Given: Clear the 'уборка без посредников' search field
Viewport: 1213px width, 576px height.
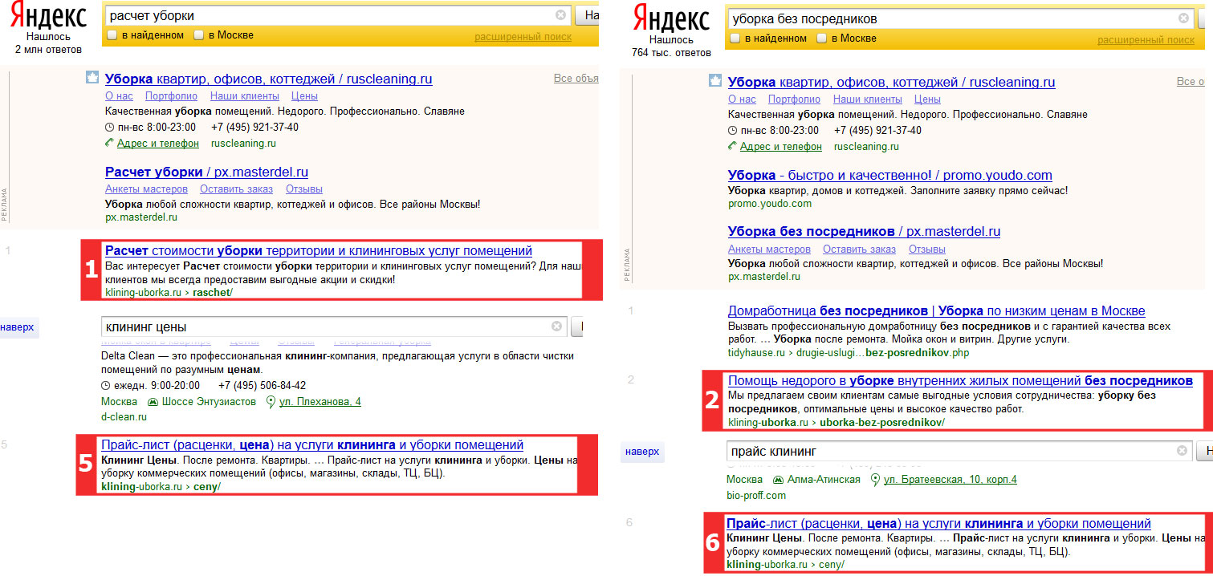Looking at the screenshot, I should pos(1183,18).
